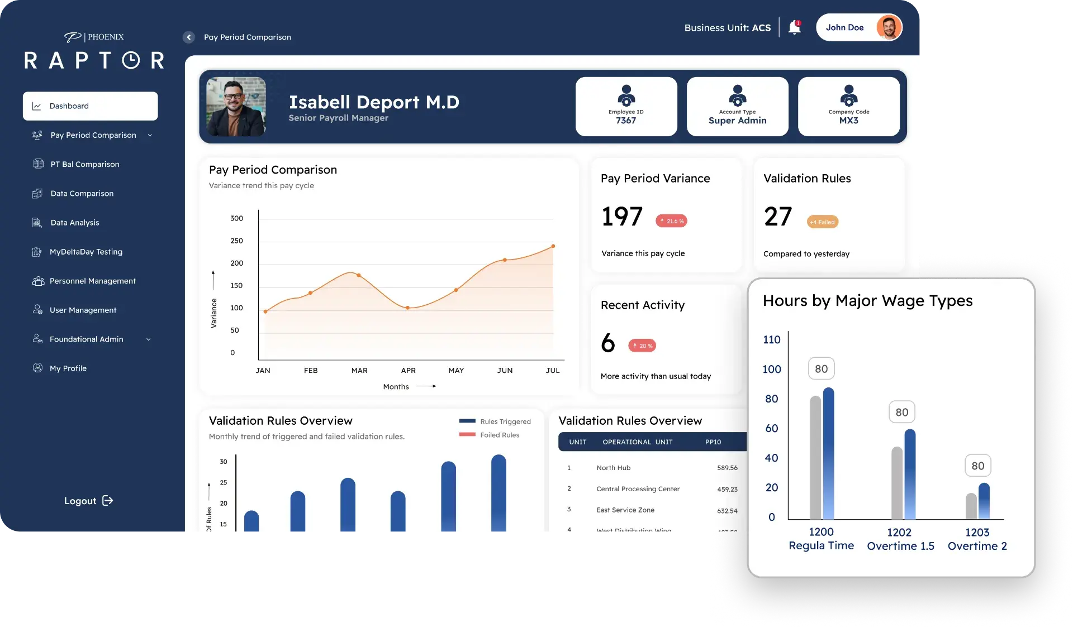
Task: Click the User Management sidebar icon
Action: coord(37,310)
